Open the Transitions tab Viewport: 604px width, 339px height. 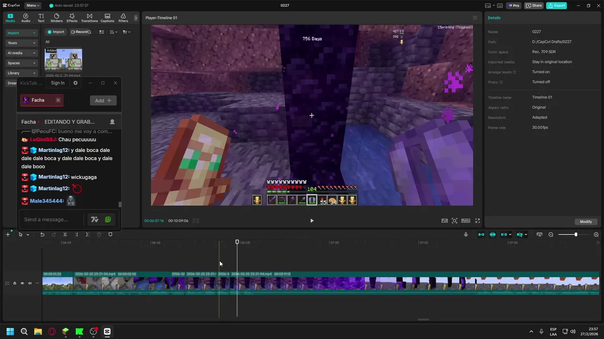click(x=89, y=18)
